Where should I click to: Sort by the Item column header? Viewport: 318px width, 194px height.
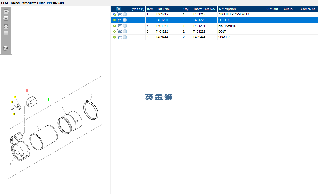coord(150,9)
